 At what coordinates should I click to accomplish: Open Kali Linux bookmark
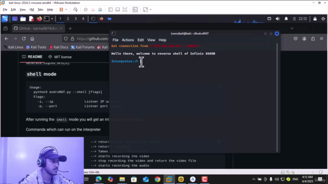click(14, 48)
